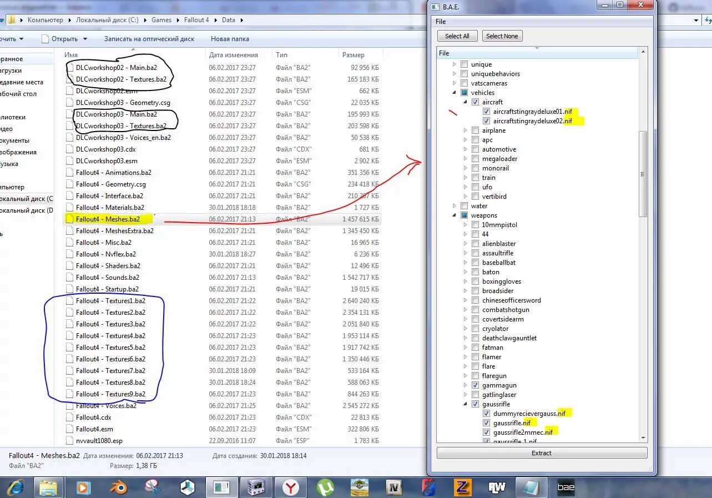Click 'Записать на оптический диск' in toolbar

click(x=149, y=39)
